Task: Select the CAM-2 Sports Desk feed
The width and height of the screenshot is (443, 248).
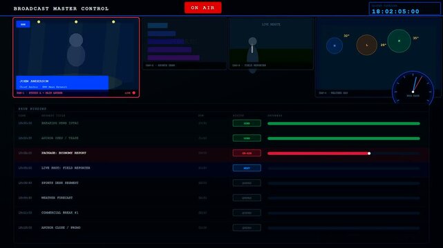Action: pos(185,43)
